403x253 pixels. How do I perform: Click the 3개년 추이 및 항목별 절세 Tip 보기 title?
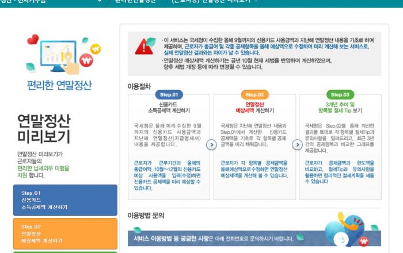340,108
